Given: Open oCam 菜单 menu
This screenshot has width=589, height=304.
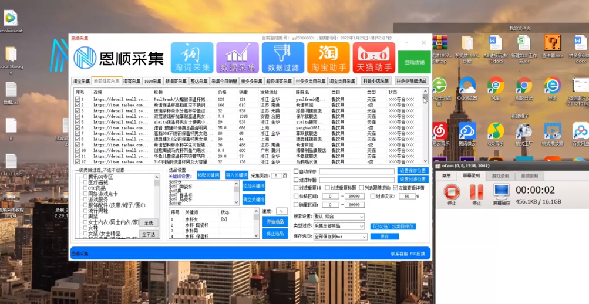Looking at the screenshot, I should click(446, 175).
